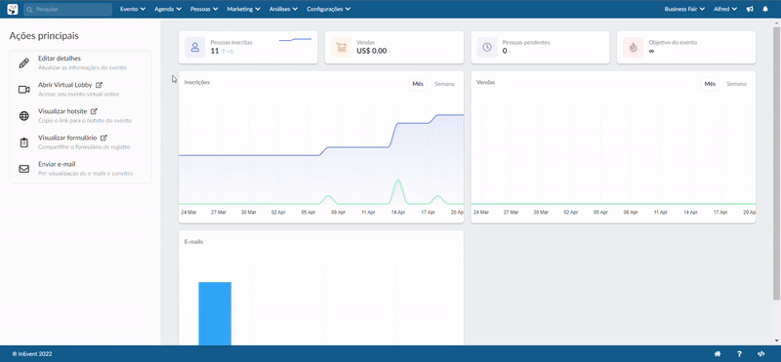This screenshot has width=781, height=362.
Task: Select Mês on the Inscrições chart
Action: tap(418, 84)
